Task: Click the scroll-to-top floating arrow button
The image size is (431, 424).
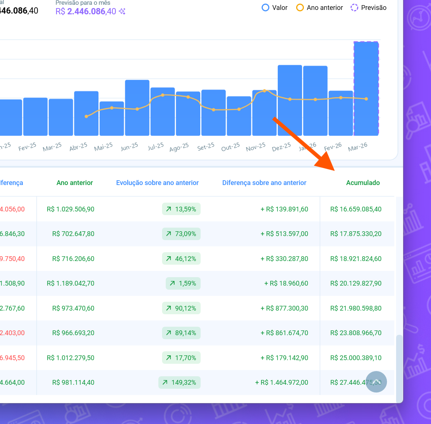Action: 376,382
